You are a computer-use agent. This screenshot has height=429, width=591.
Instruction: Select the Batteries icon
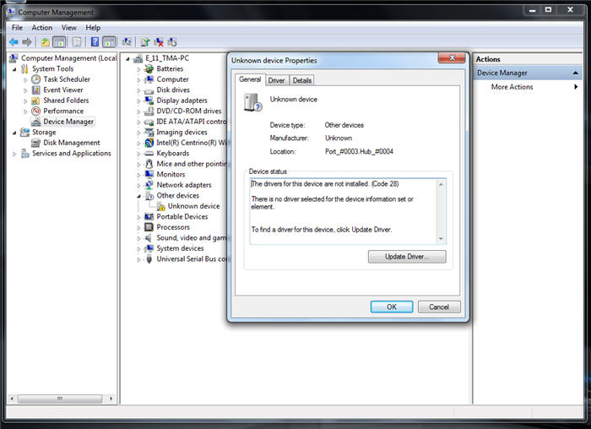click(x=149, y=68)
